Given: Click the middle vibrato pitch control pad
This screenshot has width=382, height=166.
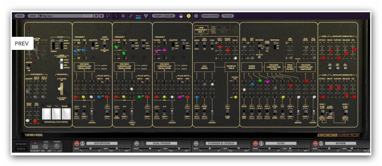Looking at the screenshot, I should pos(56,114).
